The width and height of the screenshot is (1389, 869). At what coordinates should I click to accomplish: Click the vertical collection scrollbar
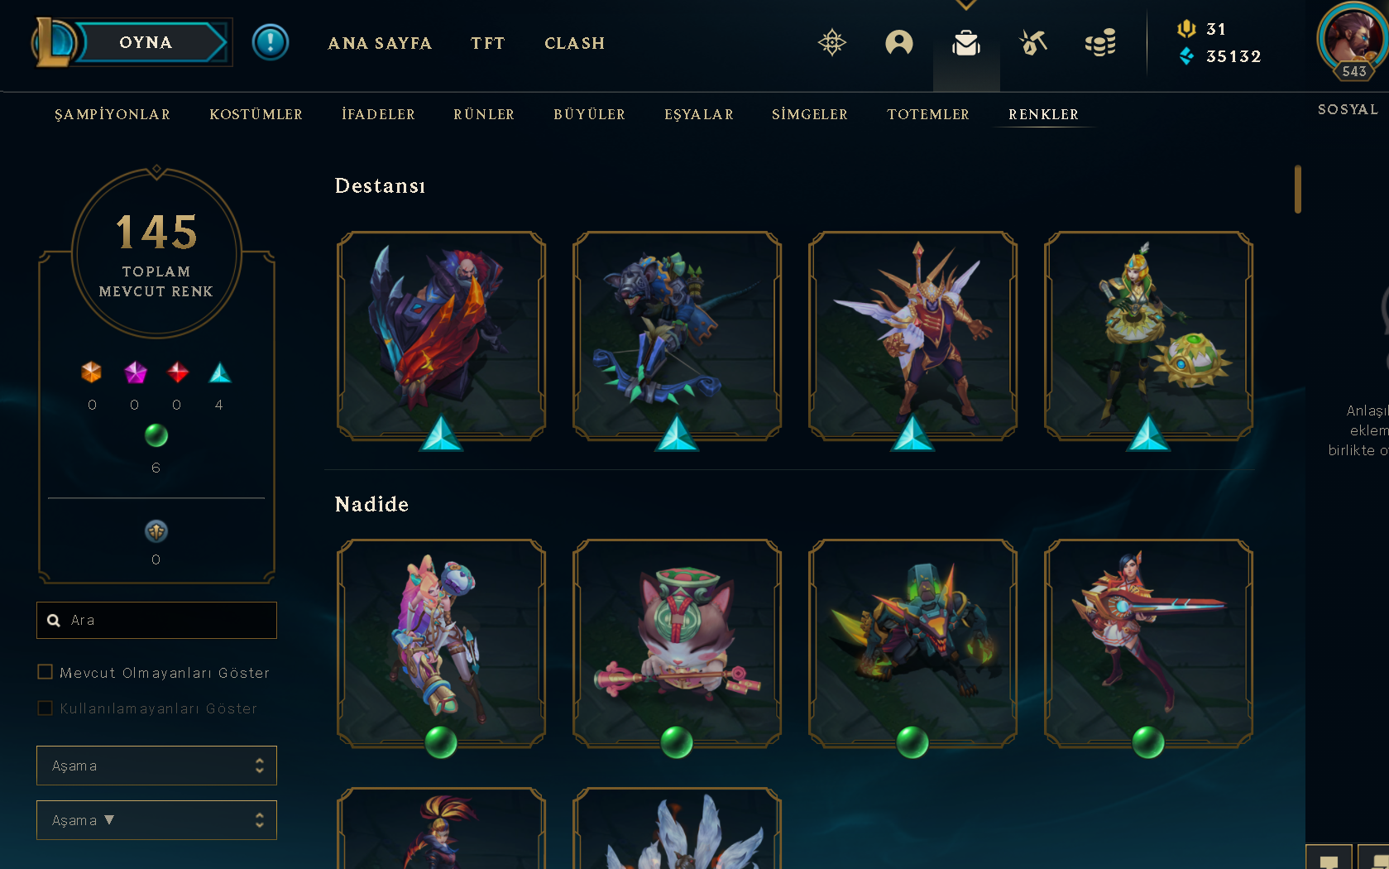pyautogui.click(x=1298, y=189)
